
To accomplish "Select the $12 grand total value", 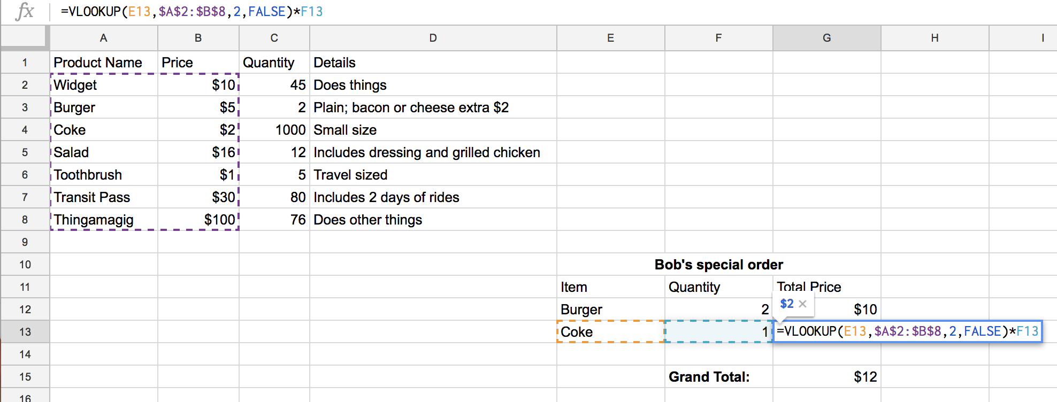I will click(x=826, y=376).
